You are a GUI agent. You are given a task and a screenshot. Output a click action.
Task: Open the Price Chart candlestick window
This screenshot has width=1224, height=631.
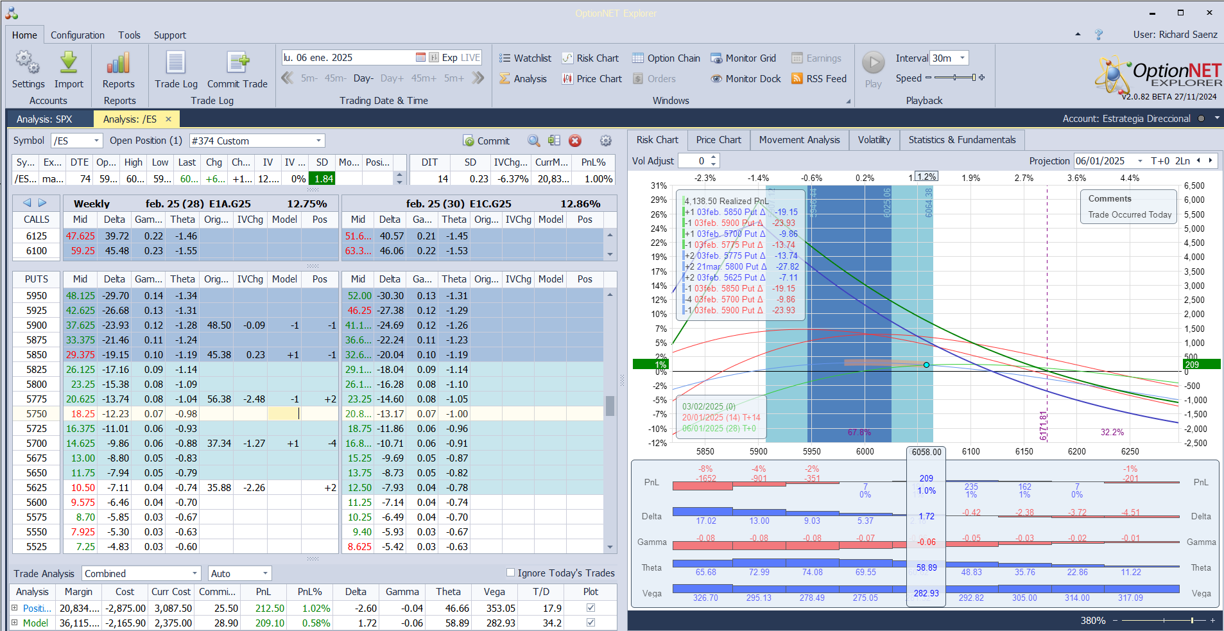(x=592, y=79)
